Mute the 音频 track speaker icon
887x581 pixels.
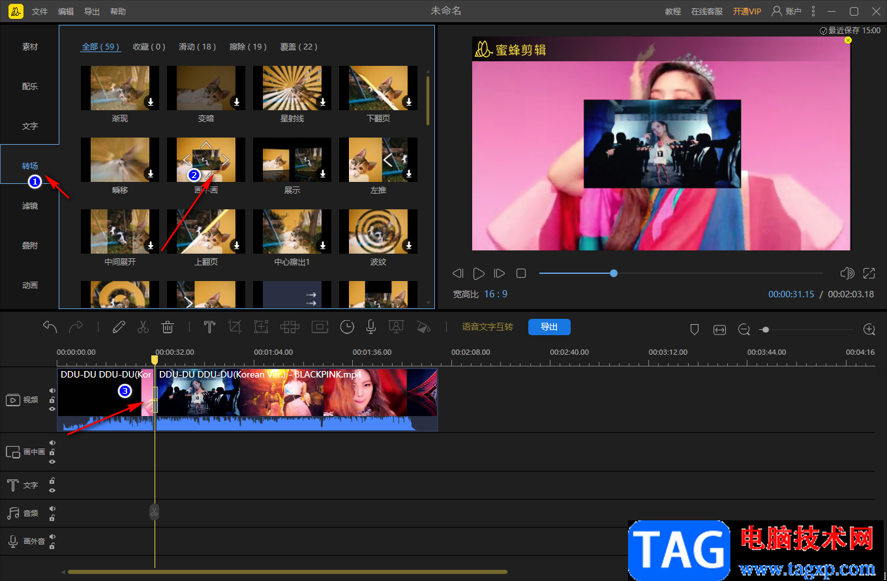click(52, 509)
